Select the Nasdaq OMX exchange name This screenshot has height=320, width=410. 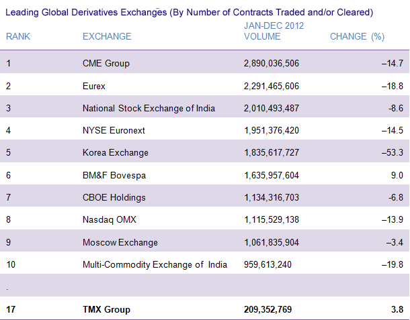click(110, 220)
